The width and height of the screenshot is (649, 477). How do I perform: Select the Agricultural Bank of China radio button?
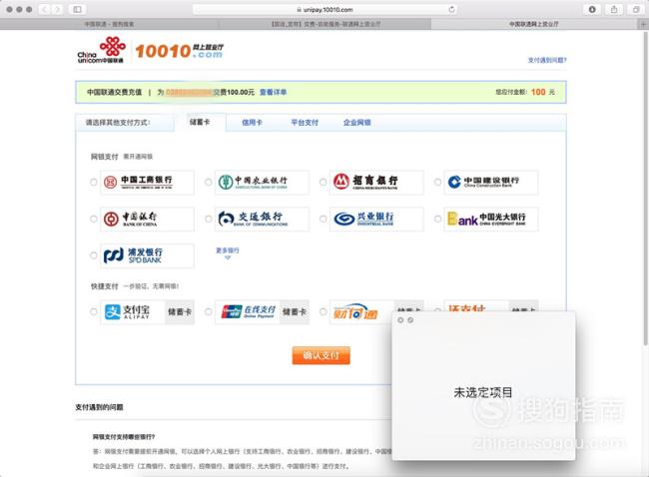209,182
